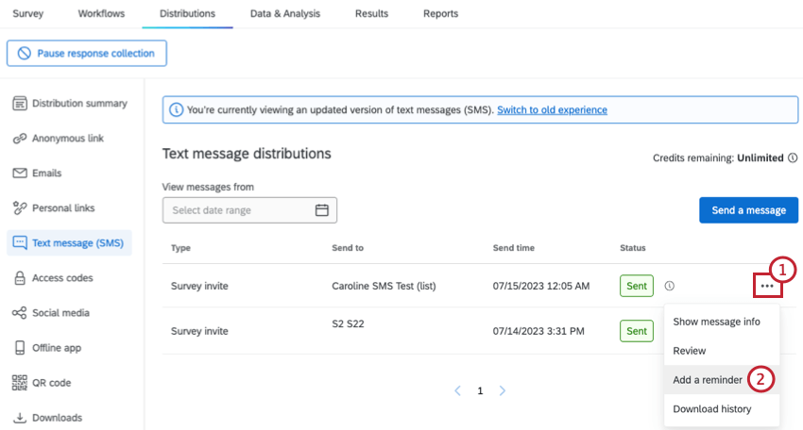
Task: Choose Download history from the menu
Action: click(x=711, y=409)
